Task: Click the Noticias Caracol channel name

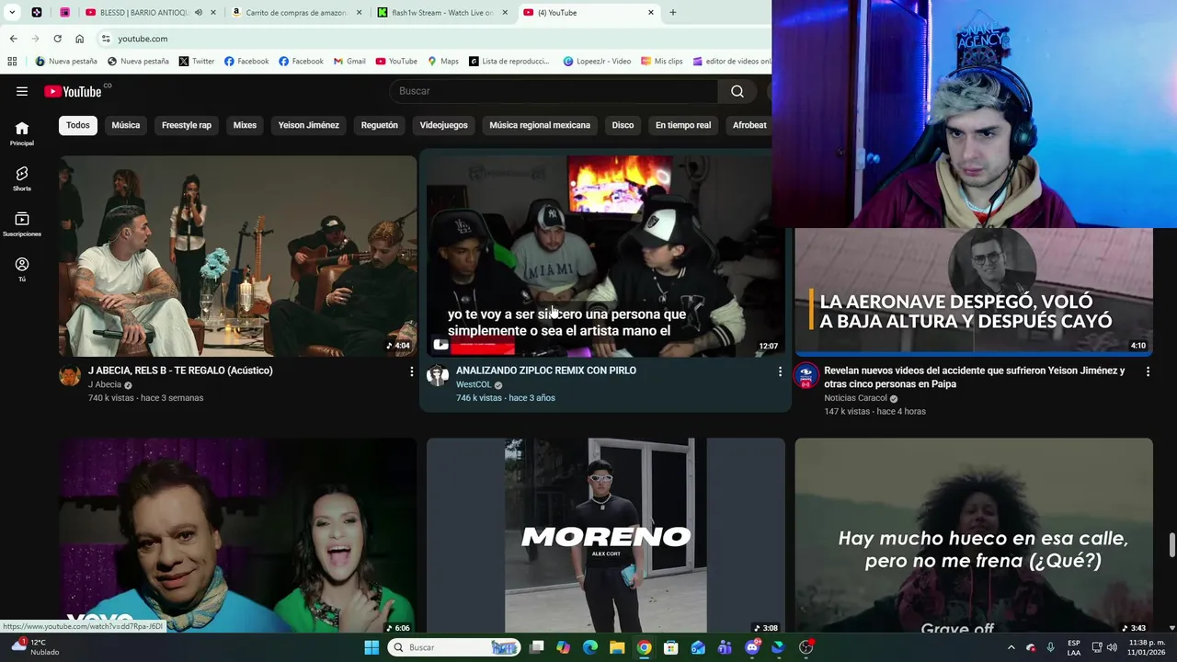Action: point(855,398)
